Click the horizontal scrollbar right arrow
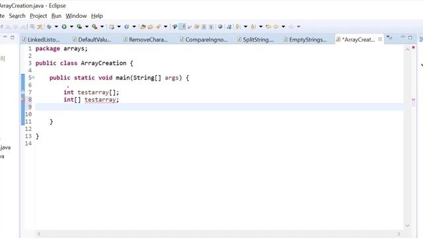This screenshot has height=238, width=423. tap(399, 233)
